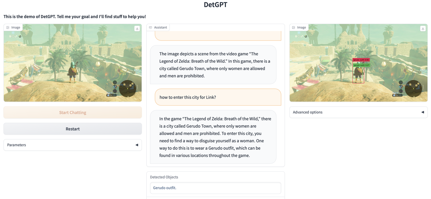Select the Zelda scene input image
Screen dimensions: 431x199
73,63
